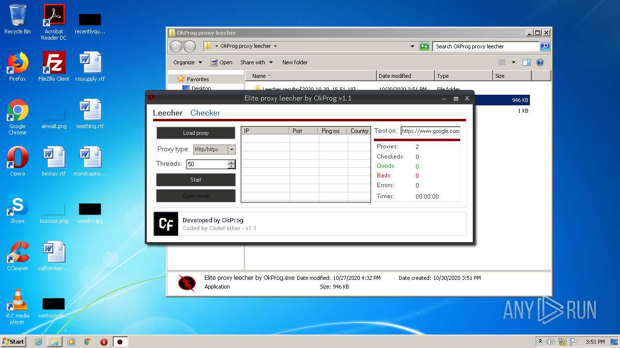
Task: Refresh the OkProg proxy leecher folder
Action: point(424,46)
